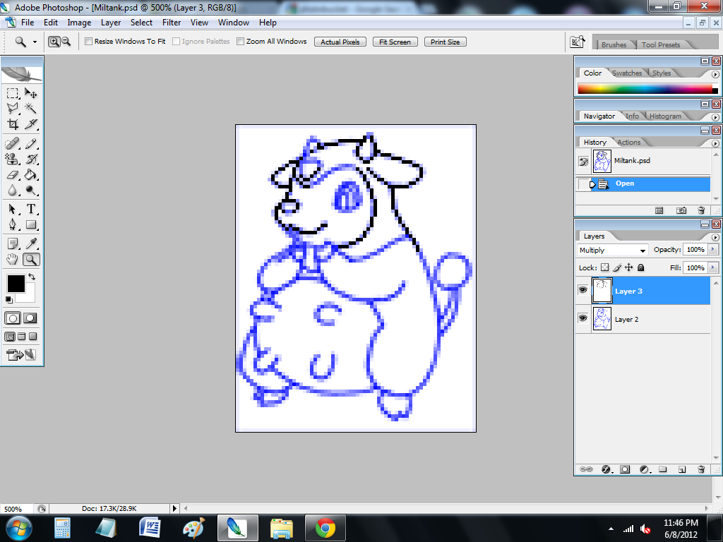Select the Paint Bucket tool

(x=31, y=175)
